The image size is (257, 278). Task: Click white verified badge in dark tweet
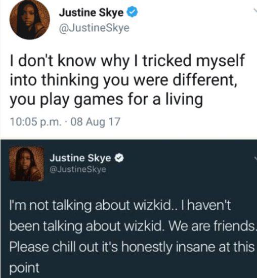(x=119, y=158)
